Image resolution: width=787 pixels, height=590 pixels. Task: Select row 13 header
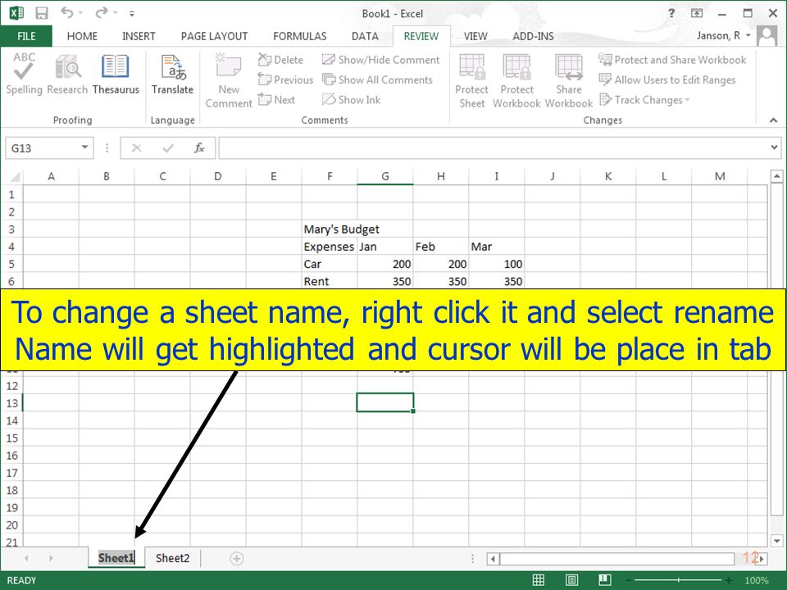(12, 403)
